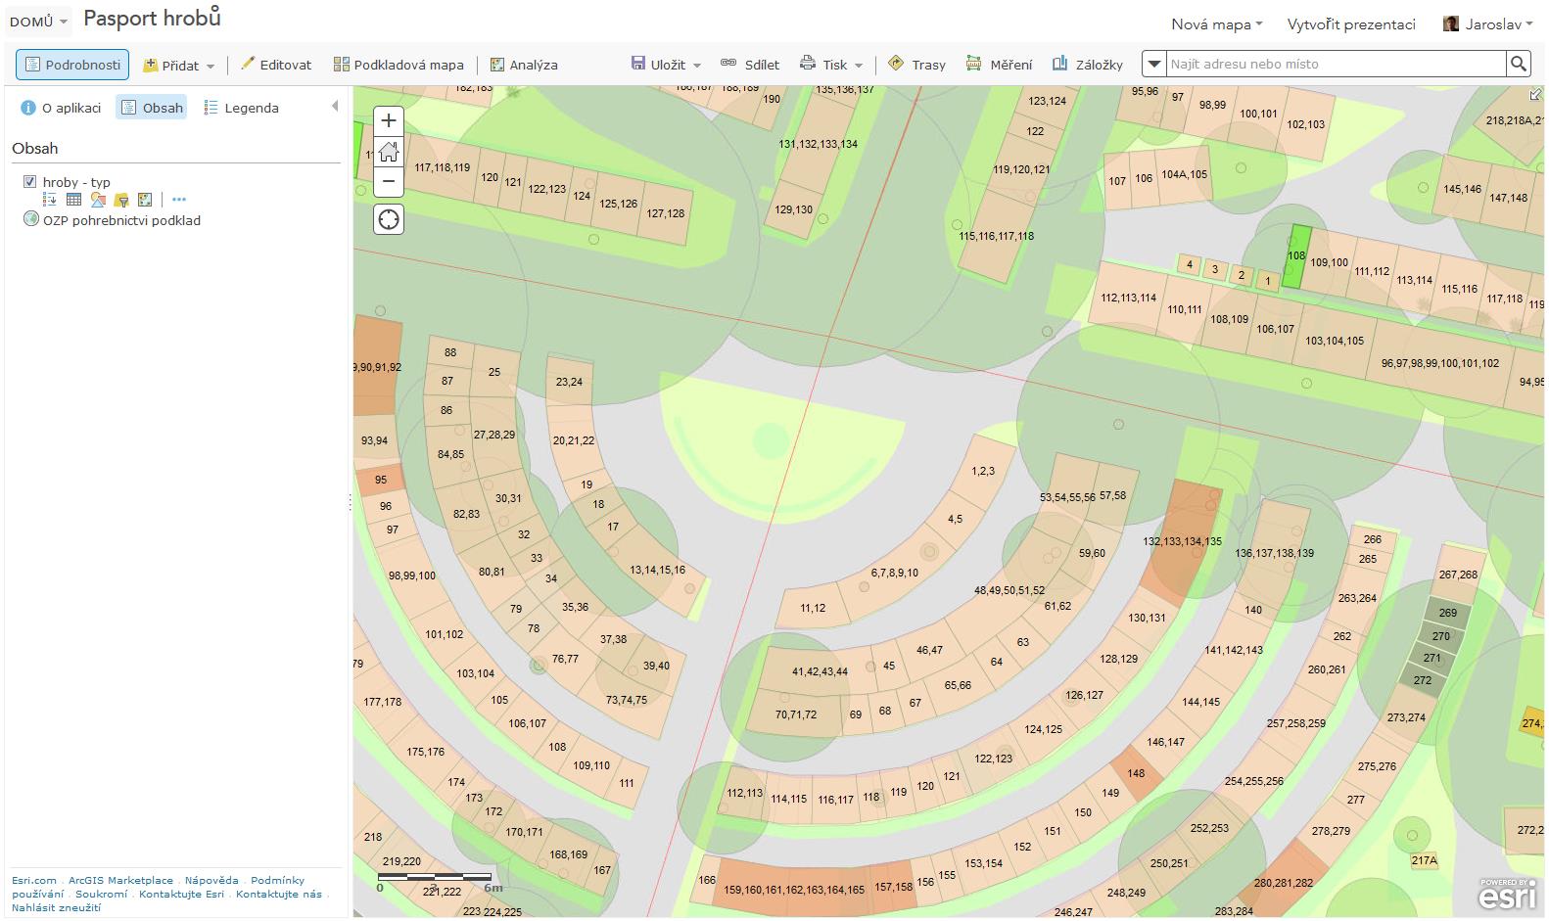Change style of hroby - typ layer
Viewport: 1549px width, 921px height.
tap(98, 200)
